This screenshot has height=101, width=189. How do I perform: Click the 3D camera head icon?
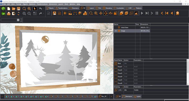[177, 13]
